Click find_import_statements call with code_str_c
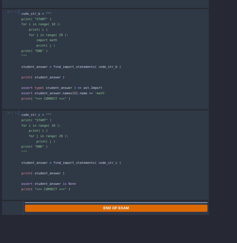 71,163
